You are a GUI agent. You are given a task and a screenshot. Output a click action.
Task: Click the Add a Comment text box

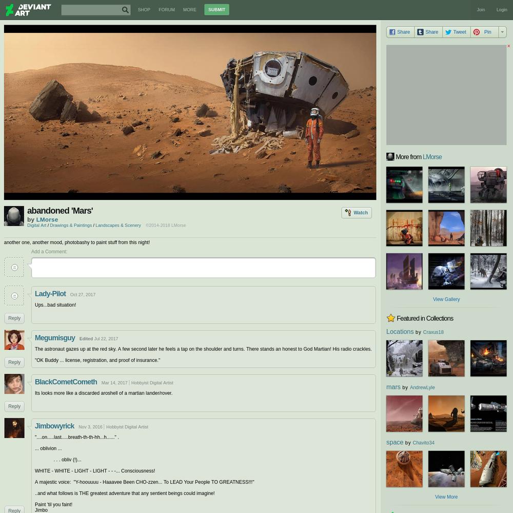pyautogui.click(x=204, y=268)
